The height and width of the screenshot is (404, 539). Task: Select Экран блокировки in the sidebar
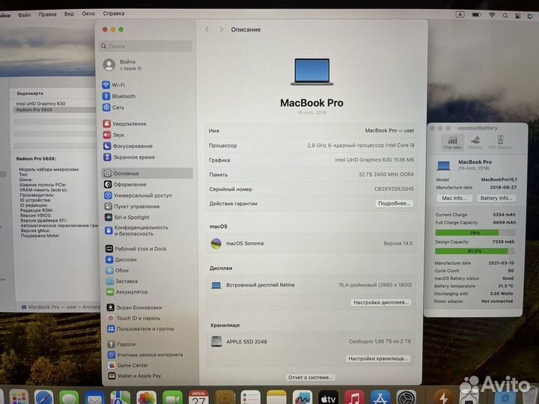point(134,307)
